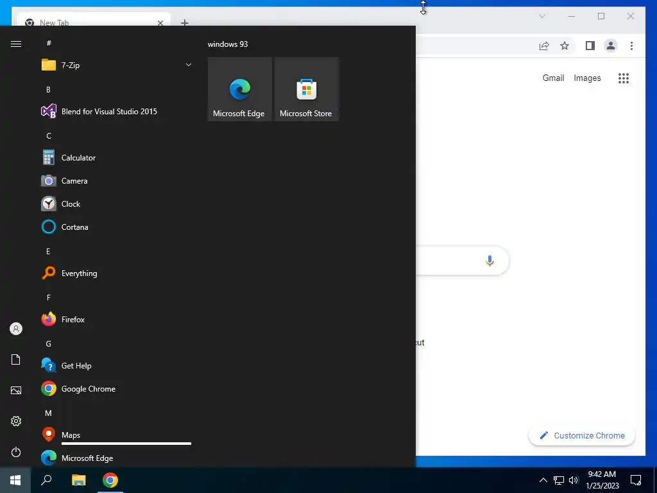Open the notification center icon
657x493 pixels.
pos(636,480)
